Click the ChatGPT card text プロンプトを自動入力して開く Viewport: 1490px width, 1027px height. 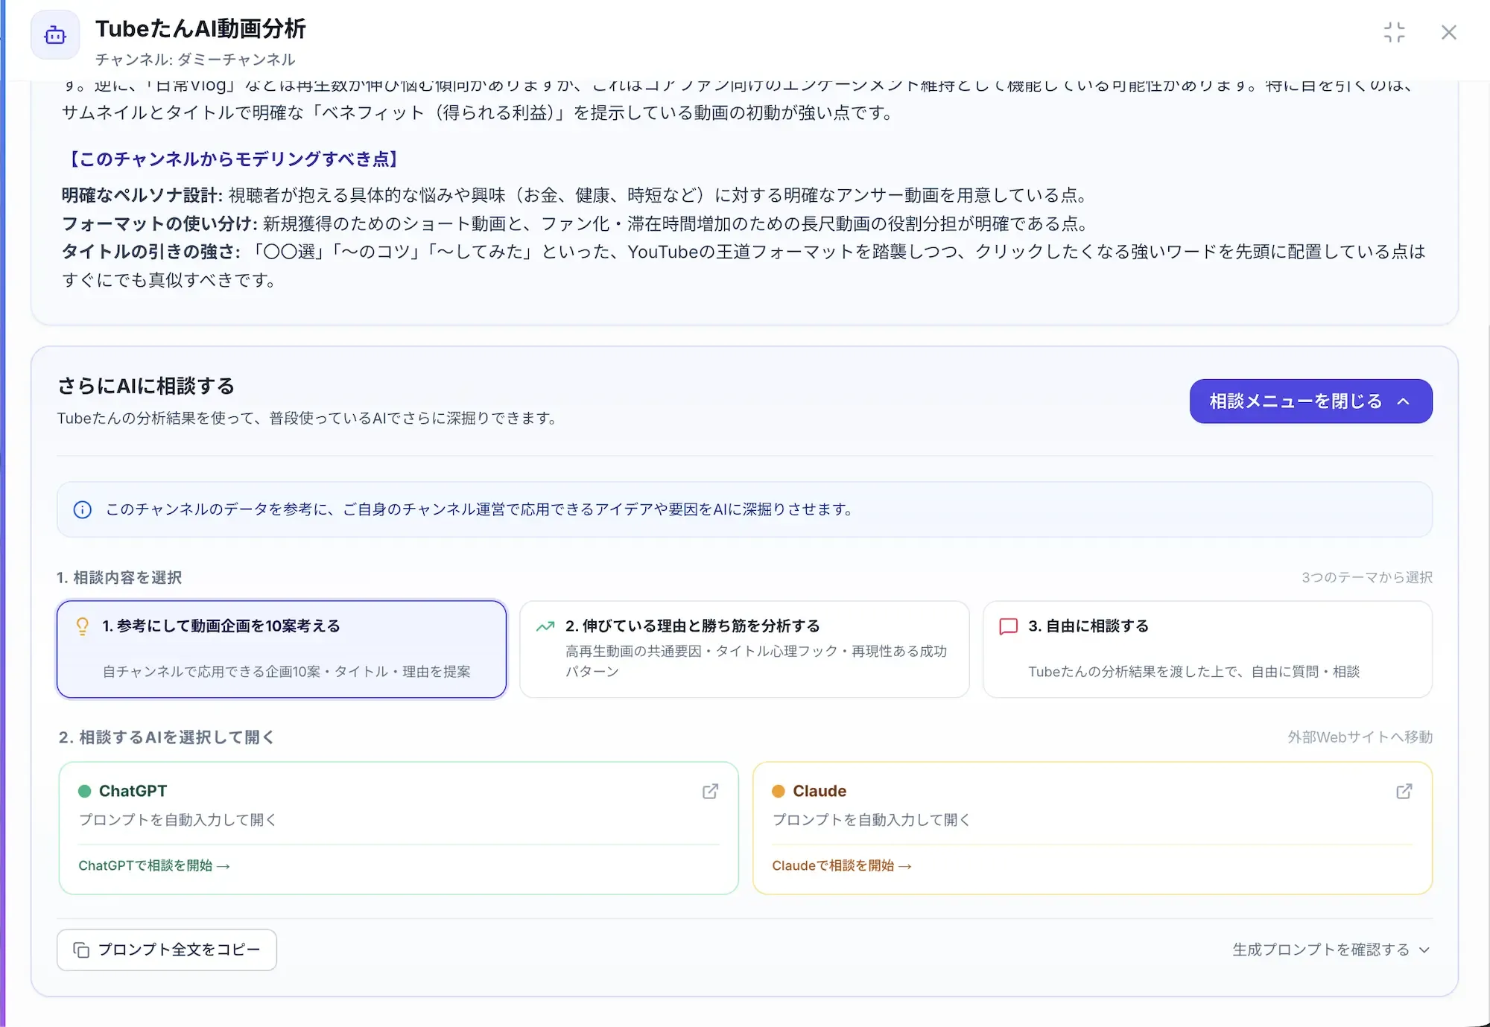(x=178, y=820)
